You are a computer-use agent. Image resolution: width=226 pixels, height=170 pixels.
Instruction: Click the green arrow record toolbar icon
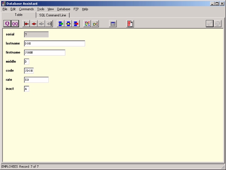pyautogui.click(x=61, y=24)
